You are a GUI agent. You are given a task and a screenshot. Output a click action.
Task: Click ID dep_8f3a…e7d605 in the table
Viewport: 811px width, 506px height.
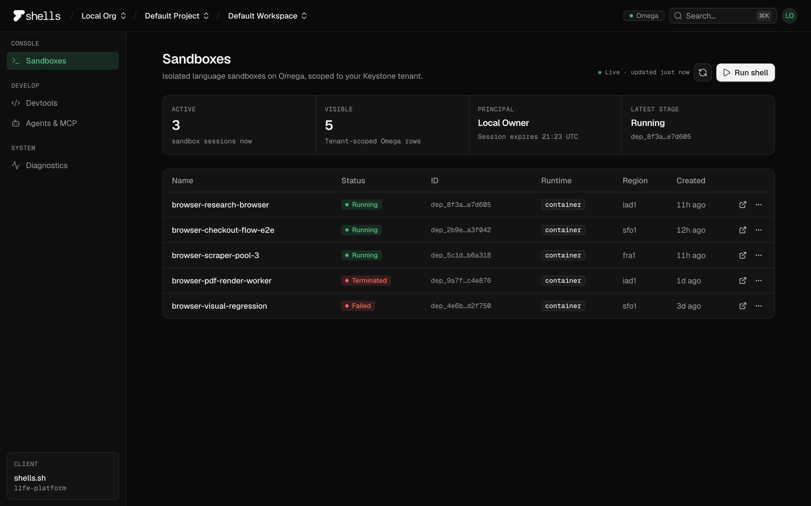click(461, 205)
